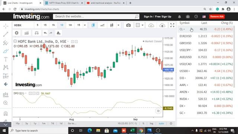This screenshot has width=238, height=134.
Task: Sort the watchlist by the Symbol column
Action: pyautogui.click(x=184, y=23)
